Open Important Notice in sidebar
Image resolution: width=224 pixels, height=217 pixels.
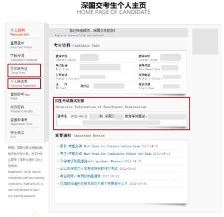(x=21, y=45)
